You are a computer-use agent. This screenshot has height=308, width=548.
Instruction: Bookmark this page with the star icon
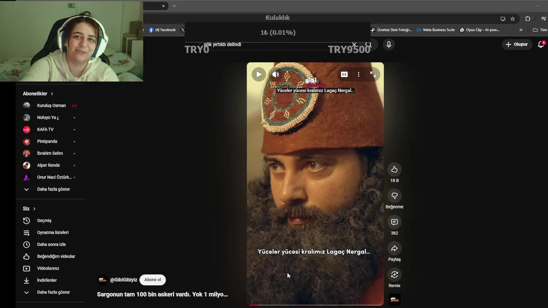[513, 19]
